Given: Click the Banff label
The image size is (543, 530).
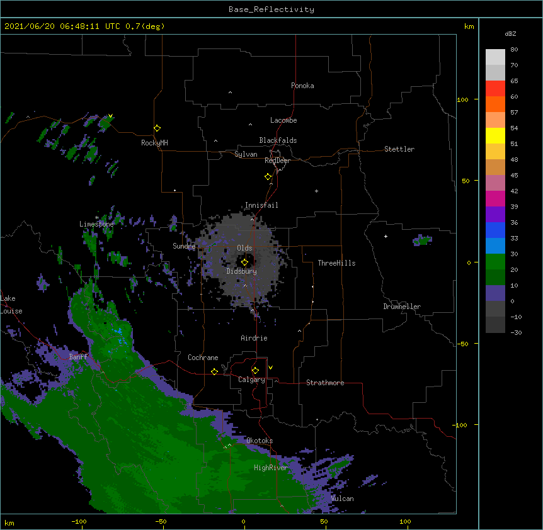Looking at the screenshot, I should pyautogui.click(x=78, y=357).
